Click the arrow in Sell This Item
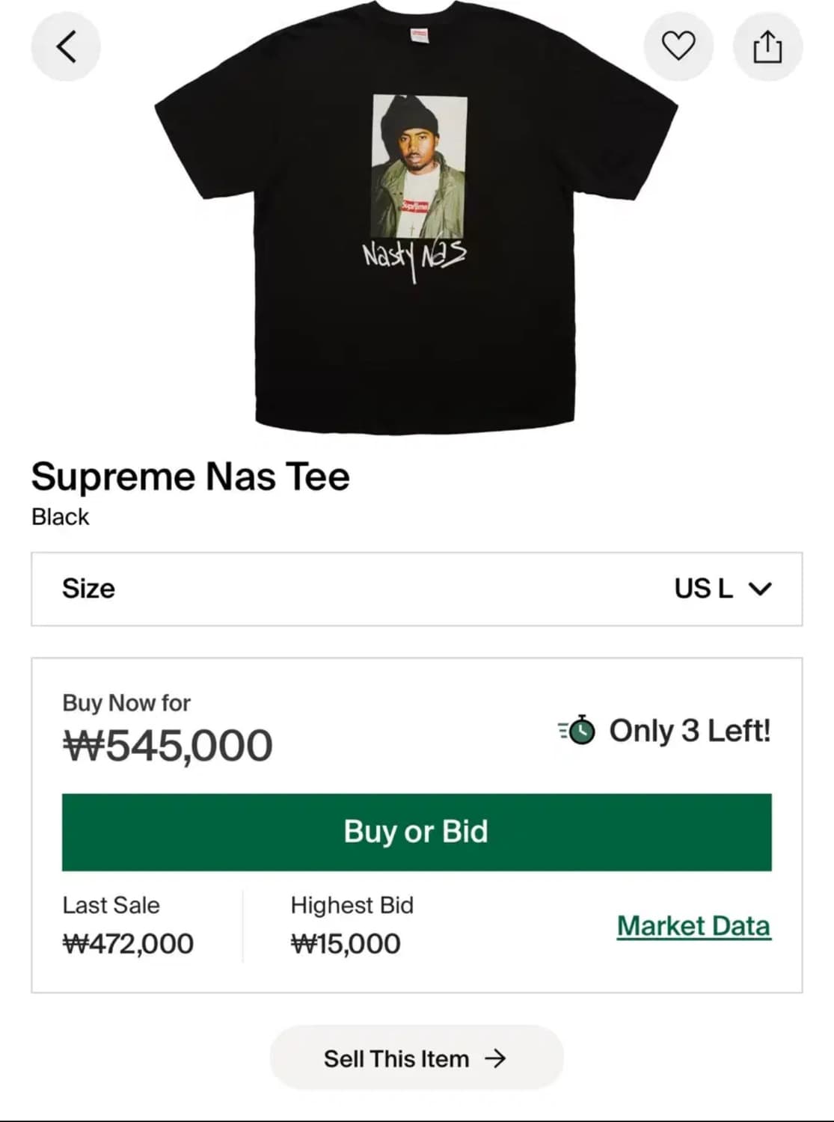Image resolution: width=834 pixels, height=1122 pixels. coord(495,1058)
